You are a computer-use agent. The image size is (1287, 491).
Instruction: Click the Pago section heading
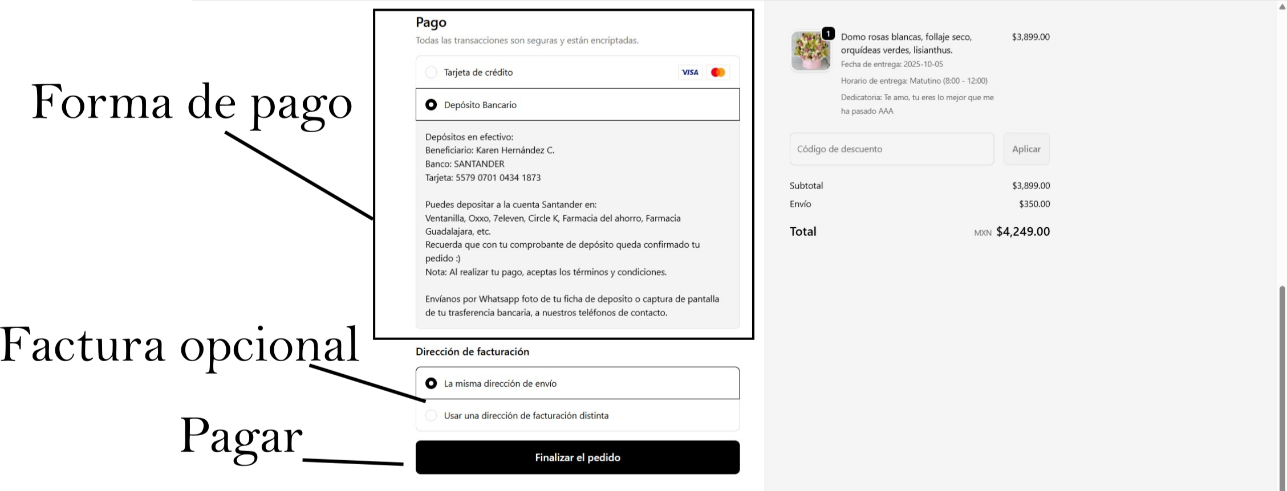tap(431, 23)
